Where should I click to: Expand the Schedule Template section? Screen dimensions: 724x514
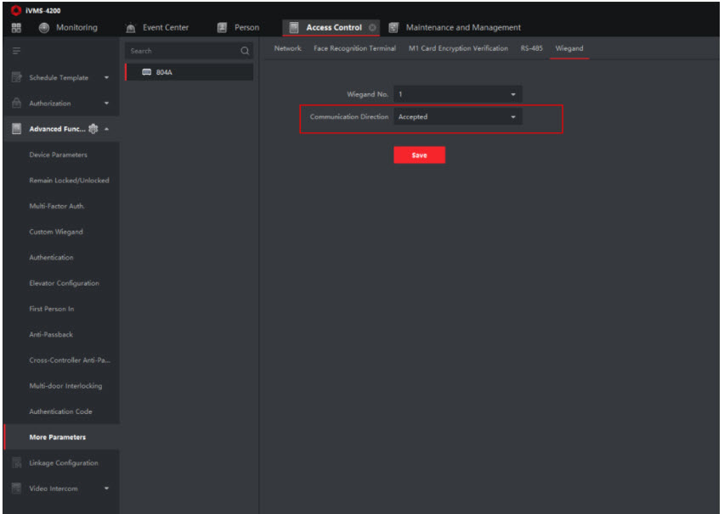pyautogui.click(x=106, y=78)
